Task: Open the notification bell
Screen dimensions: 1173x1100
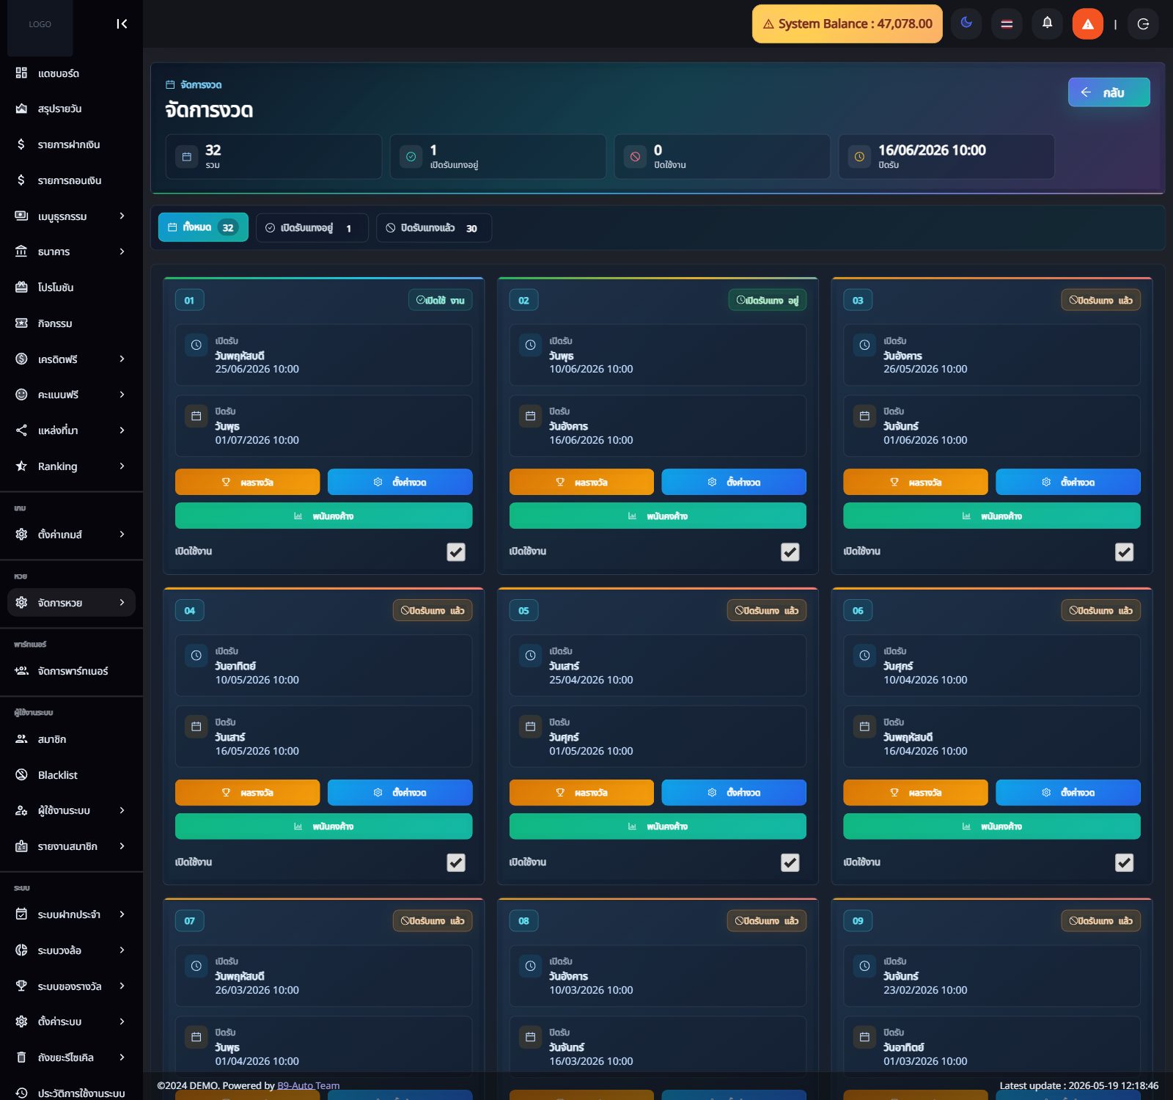Action: point(1047,23)
